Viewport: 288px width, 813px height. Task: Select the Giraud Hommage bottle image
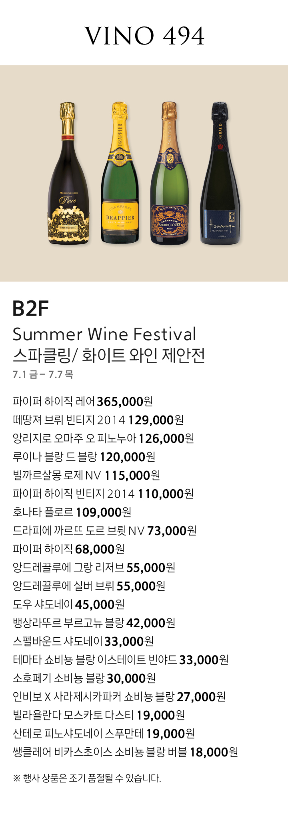coord(220,173)
